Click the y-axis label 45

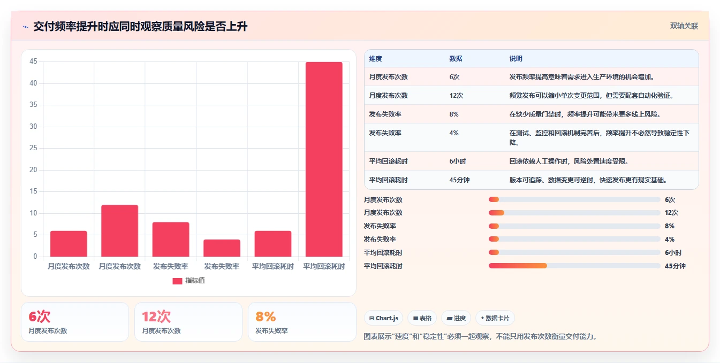[x=33, y=61]
